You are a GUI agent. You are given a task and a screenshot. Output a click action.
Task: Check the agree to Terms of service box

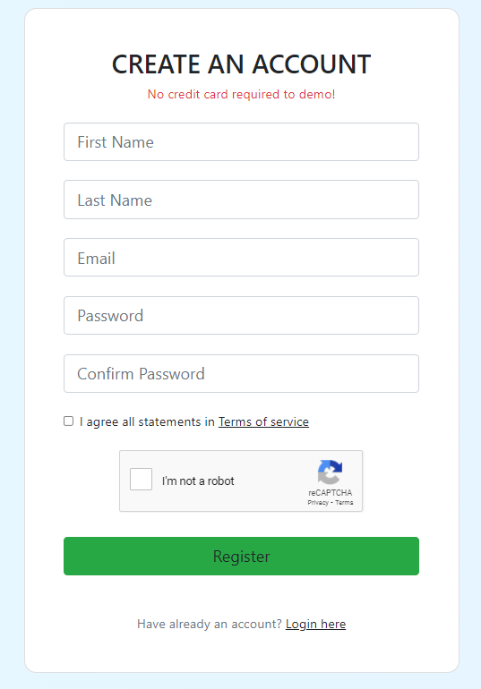69,421
